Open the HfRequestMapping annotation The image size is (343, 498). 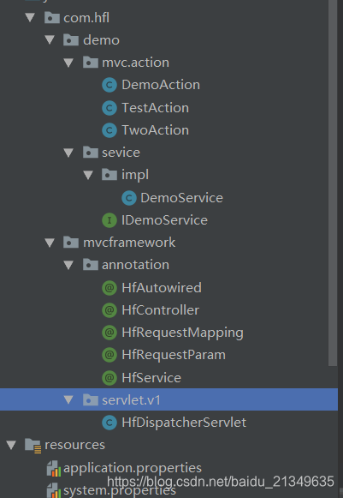tap(182, 333)
